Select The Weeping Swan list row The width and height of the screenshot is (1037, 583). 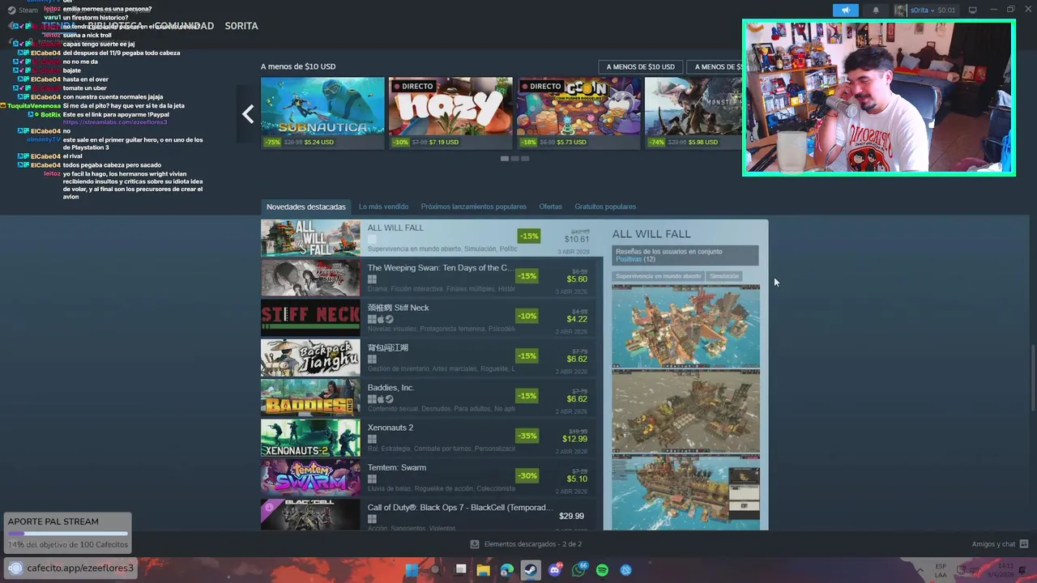[x=428, y=278]
